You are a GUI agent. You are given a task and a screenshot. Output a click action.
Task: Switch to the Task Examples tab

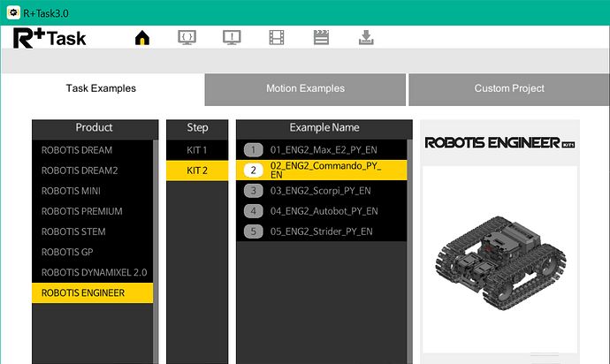[101, 88]
